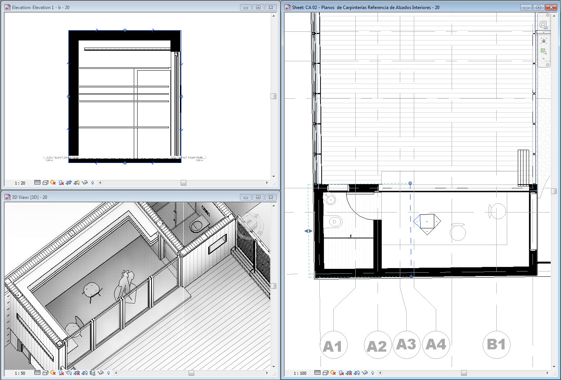Click the Sheet view horizontal scrollbar thumb
This screenshot has height=380, width=562.
[x=464, y=373]
